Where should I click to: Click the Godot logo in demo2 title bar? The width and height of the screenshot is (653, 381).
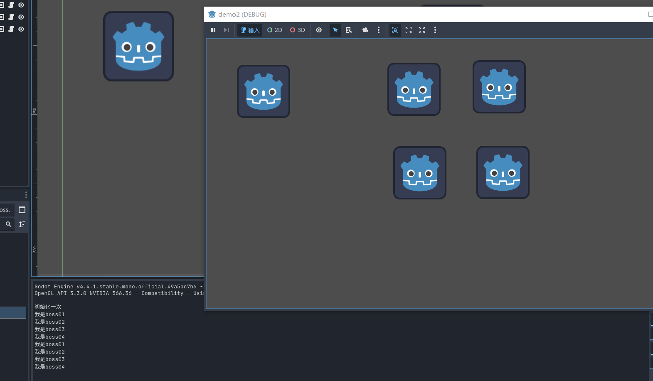(x=212, y=14)
